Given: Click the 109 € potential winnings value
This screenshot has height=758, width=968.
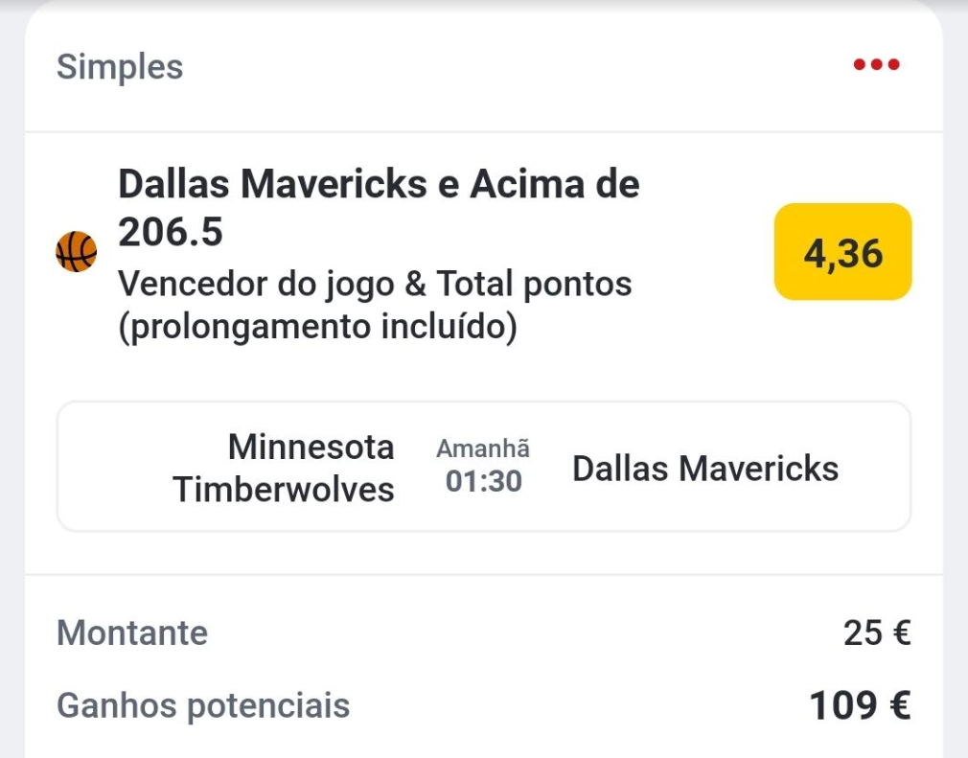Looking at the screenshot, I should (x=860, y=706).
